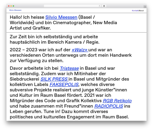Click the text 'Leben gerufen. Tune in!'
153x130 pixels.
35,112
